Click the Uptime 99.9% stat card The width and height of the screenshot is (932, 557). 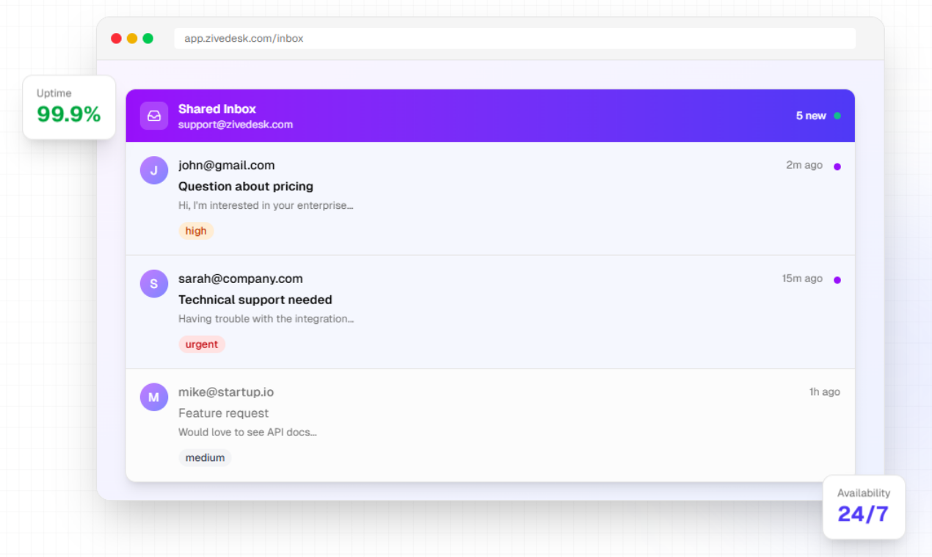(x=69, y=107)
